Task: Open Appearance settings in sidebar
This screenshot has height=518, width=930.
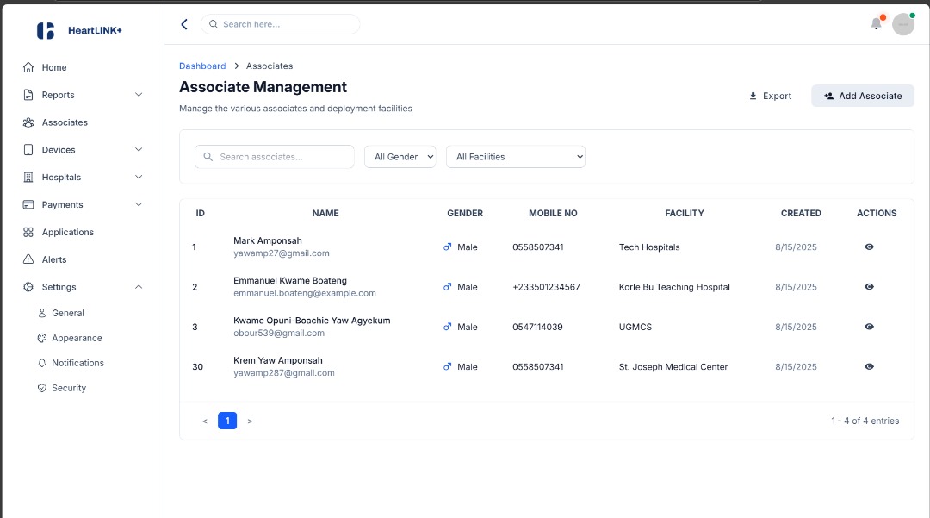Action: click(x=77, y=338)
